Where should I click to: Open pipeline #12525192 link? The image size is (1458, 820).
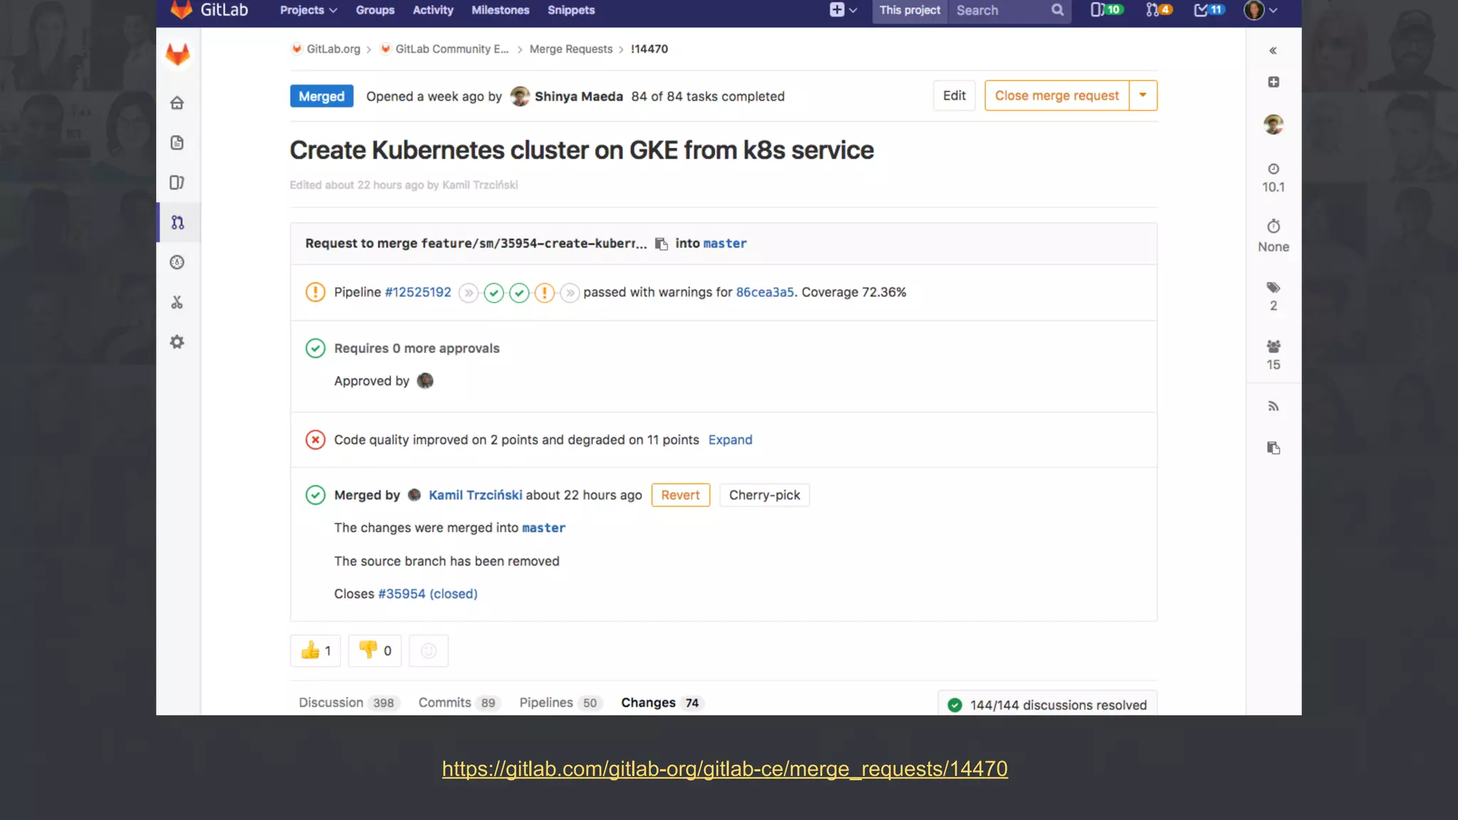pyautogui.click(x=418, y=293)
